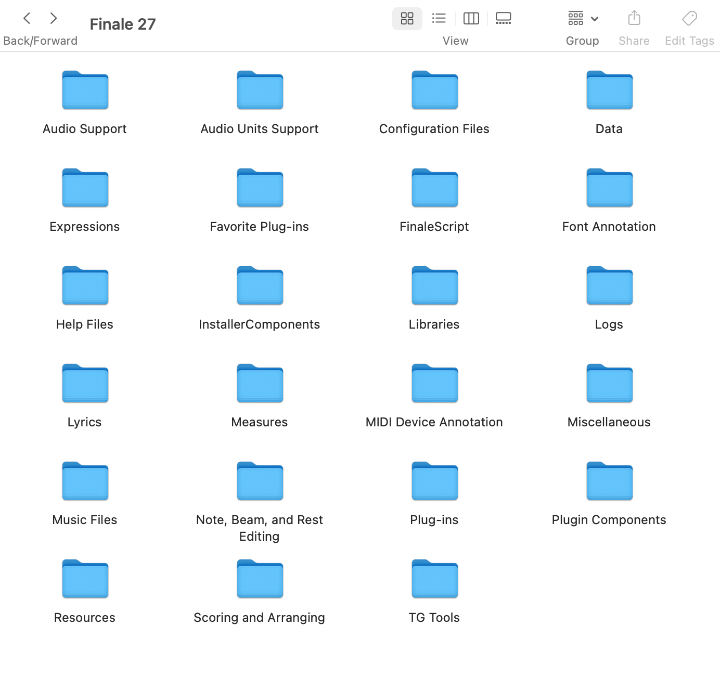Image resolution: width=720 pixels, height=678 pixels.
Task: Click the Share toolbar icon
Action: click(634, 19)
